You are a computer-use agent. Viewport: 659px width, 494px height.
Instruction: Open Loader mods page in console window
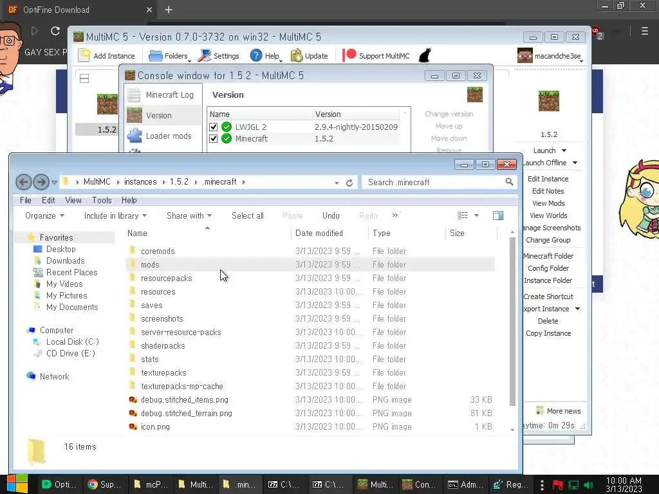(x=163, y=136)
